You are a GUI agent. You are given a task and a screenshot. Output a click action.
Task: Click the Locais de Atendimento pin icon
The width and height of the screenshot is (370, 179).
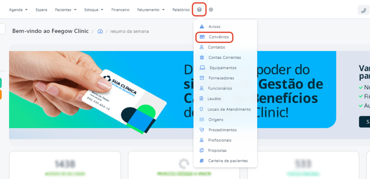tap(201, 109)
